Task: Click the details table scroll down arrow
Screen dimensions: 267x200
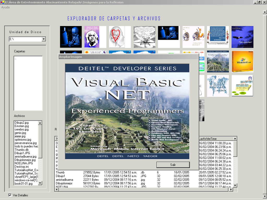Action: pyautogui.click(x=235, y=185)
